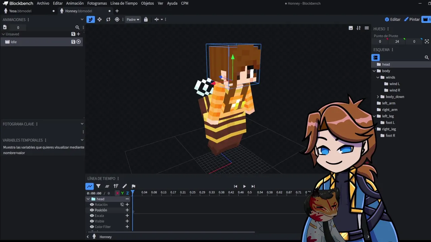This screenshot has height=242, width=431.
Task: Select the Move tool in the toolbar
Action: [x=99, y=19]
